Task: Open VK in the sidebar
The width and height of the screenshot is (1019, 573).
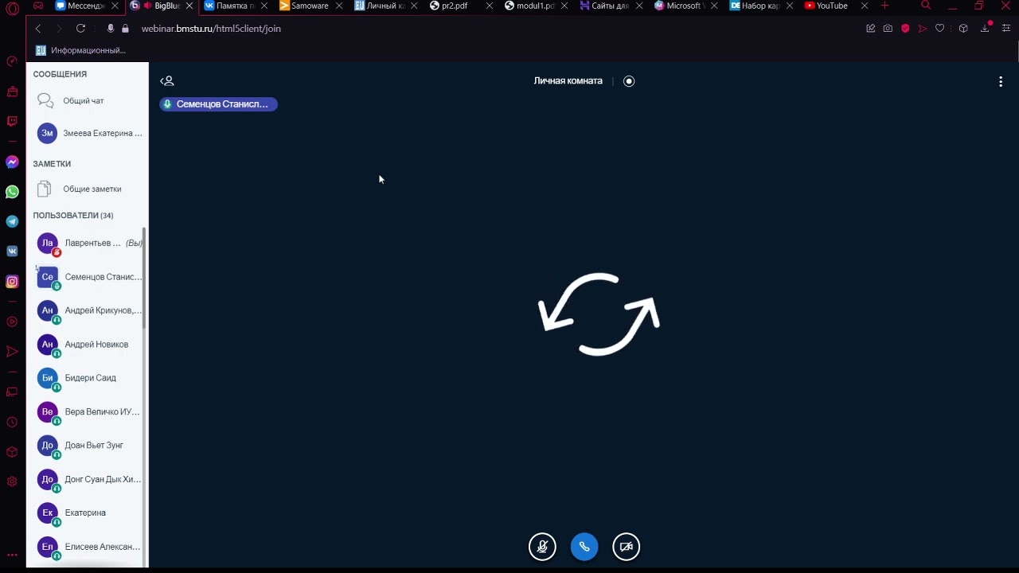Action: [x=12, y=251]
